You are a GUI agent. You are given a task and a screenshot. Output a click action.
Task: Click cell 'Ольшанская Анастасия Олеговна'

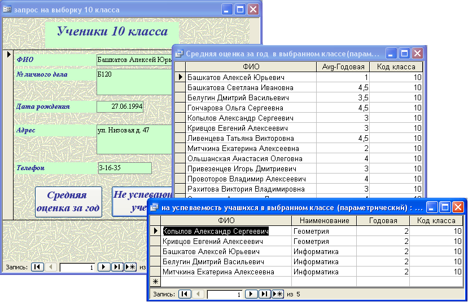coord(251,158)
